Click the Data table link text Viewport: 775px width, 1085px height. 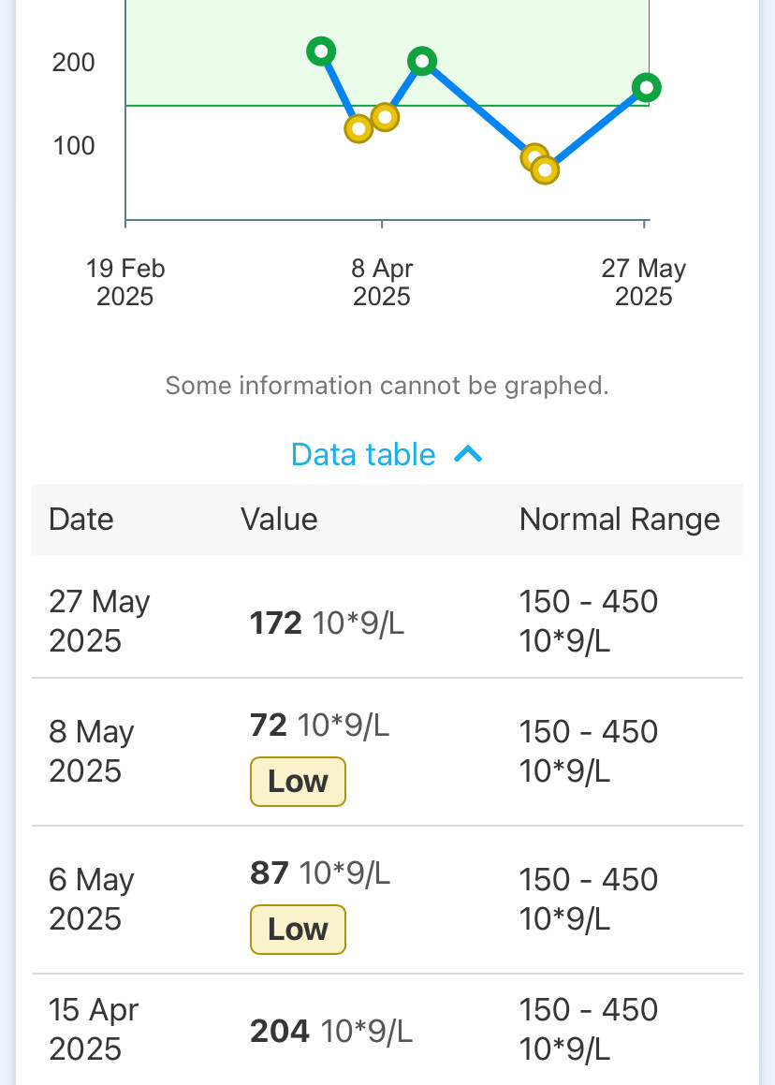363,455
